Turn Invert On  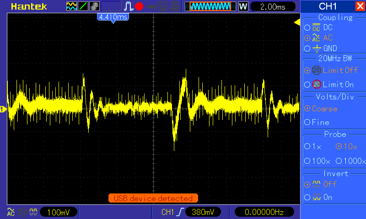pos(318,198)
